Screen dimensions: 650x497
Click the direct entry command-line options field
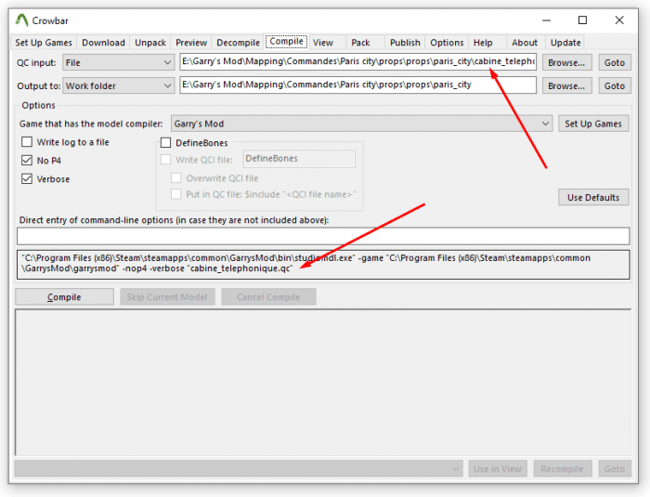pyautogui.click(x=323, y=236)
